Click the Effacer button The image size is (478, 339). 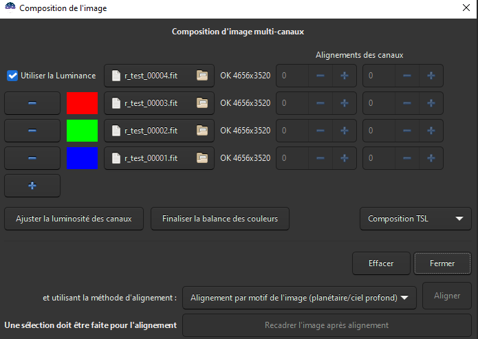pos(381,263)
